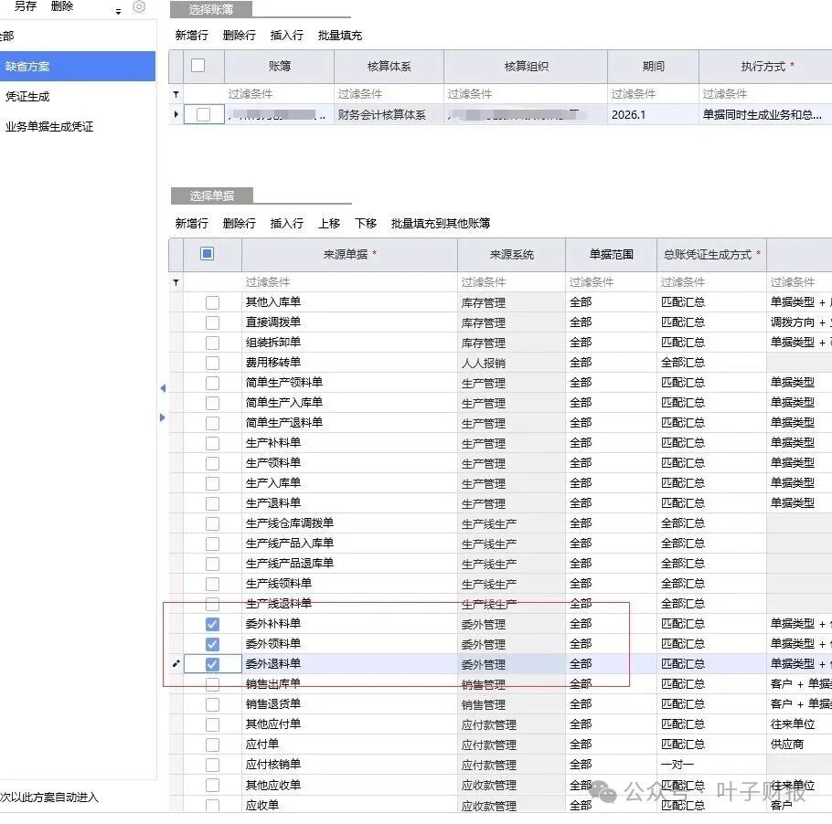Open 总账凭证生成方式 dropdown for 应付核销单 row
The image size is (832, 824).
(x=710, y=765)
